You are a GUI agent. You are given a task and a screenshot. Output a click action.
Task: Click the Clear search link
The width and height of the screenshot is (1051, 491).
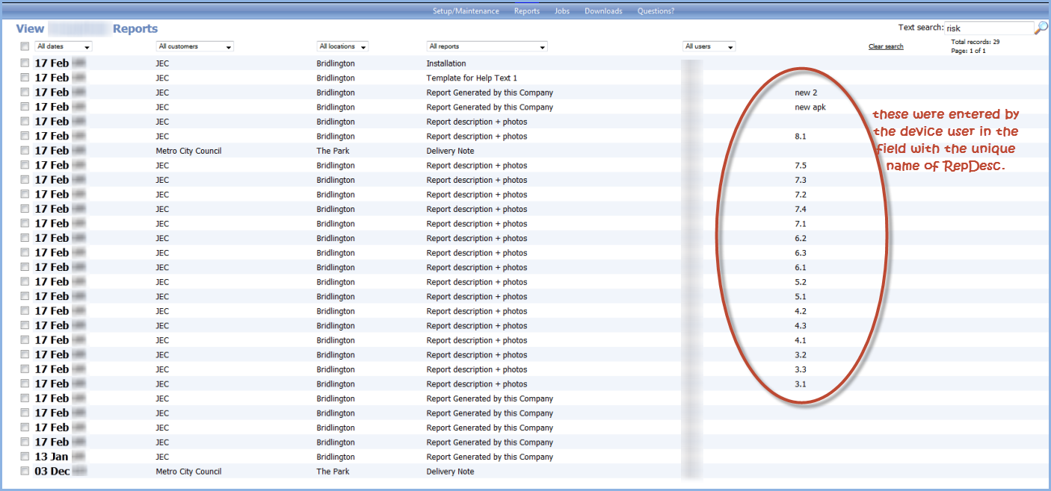point(886,46)
